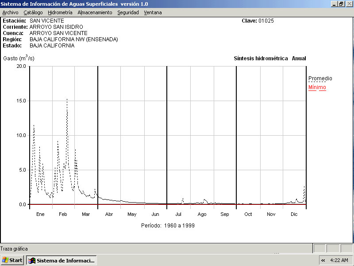
Task: Click the Windows Start button
Action: 12,260
